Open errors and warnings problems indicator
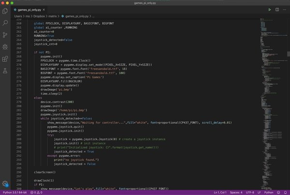This screenshot has height=195, width=290. (36, 193)
